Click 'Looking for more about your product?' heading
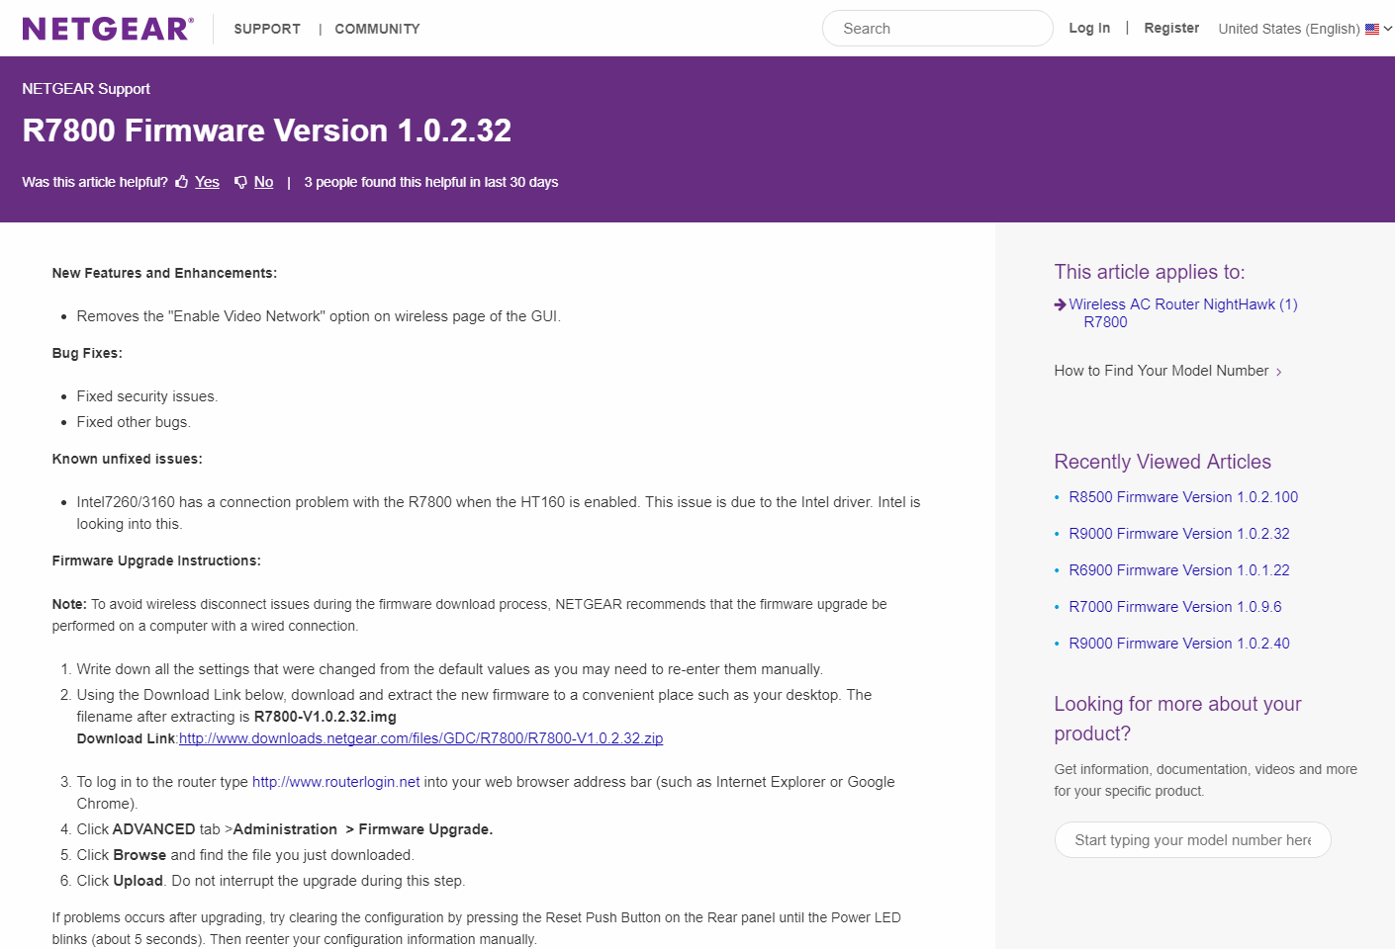1395x949 pixels. 1177,719
